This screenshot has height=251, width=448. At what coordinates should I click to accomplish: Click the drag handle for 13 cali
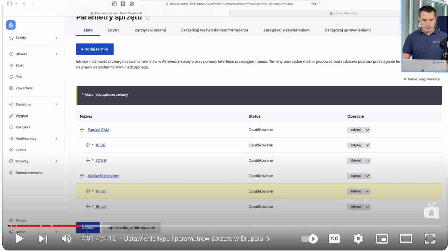coord(88,191)
